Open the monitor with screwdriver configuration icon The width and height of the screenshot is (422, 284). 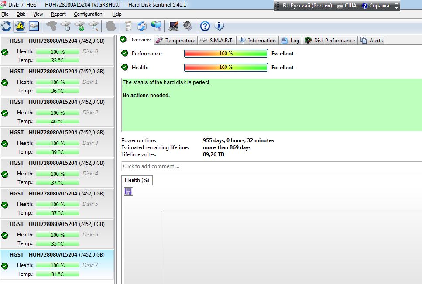click(173, 26)
